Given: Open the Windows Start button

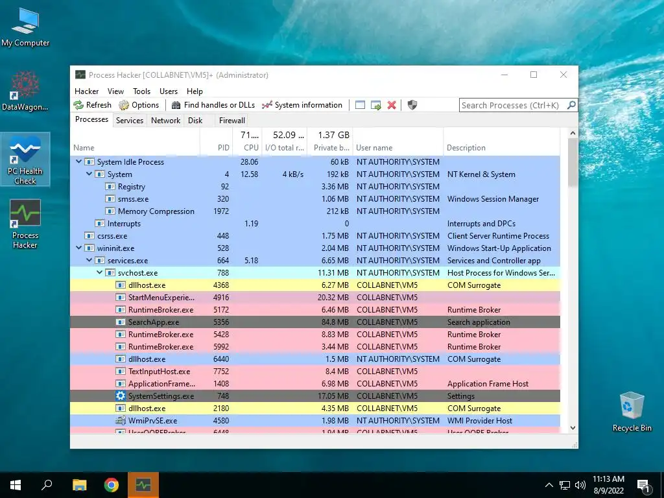Looking at the screenshot, I should tap(16, 485).
